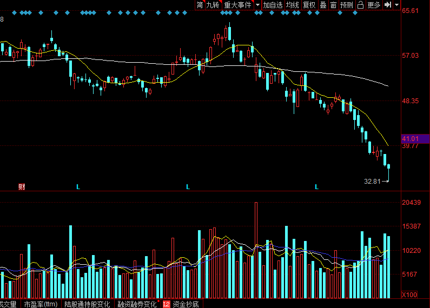The width and height of the screenshot is (430, 308).
Task: Click the red 财 financial marker icon
Action: point(22,186)
